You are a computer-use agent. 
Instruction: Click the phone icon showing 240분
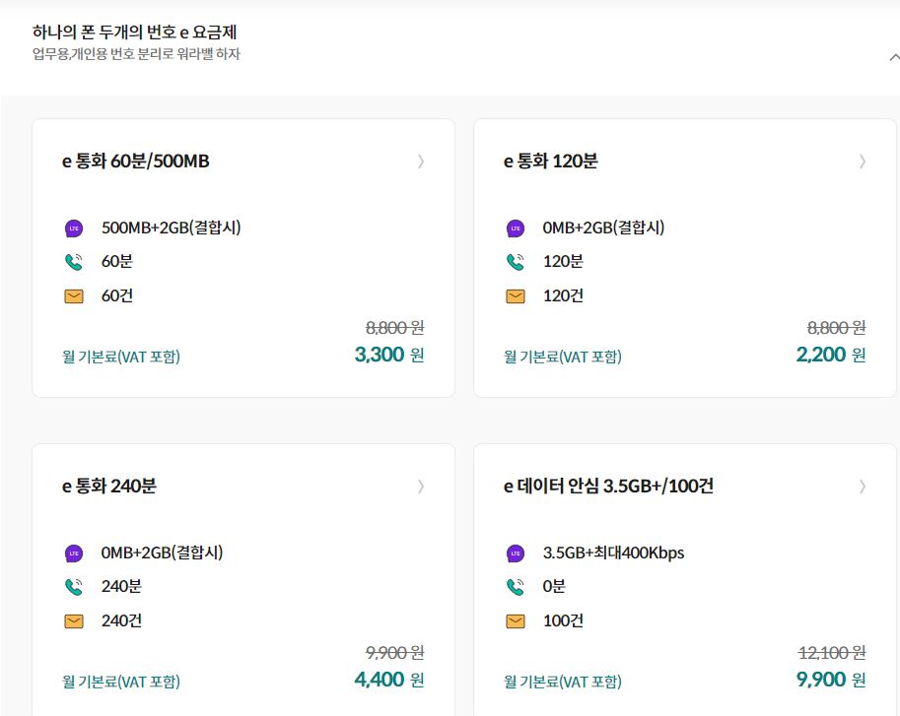(73, 586)
